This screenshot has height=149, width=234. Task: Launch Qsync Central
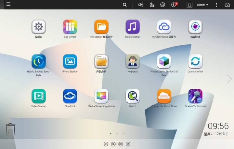(x=195, y=61)
